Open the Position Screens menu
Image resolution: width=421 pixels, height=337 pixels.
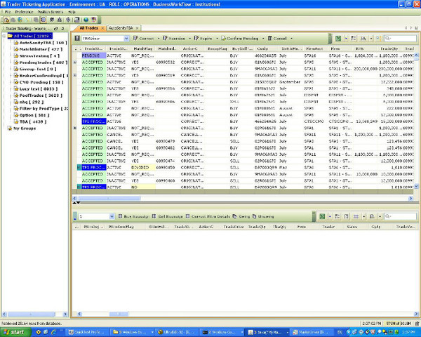[x=51, y=12]
